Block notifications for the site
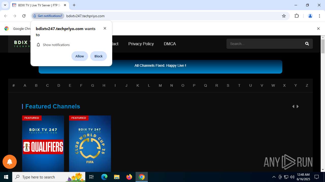The height and width of the screenshot is (182, 325). (99, 56)
